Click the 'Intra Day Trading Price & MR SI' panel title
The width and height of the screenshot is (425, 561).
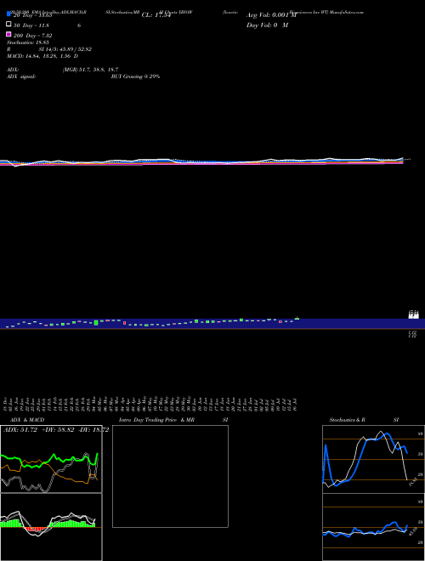173,420
